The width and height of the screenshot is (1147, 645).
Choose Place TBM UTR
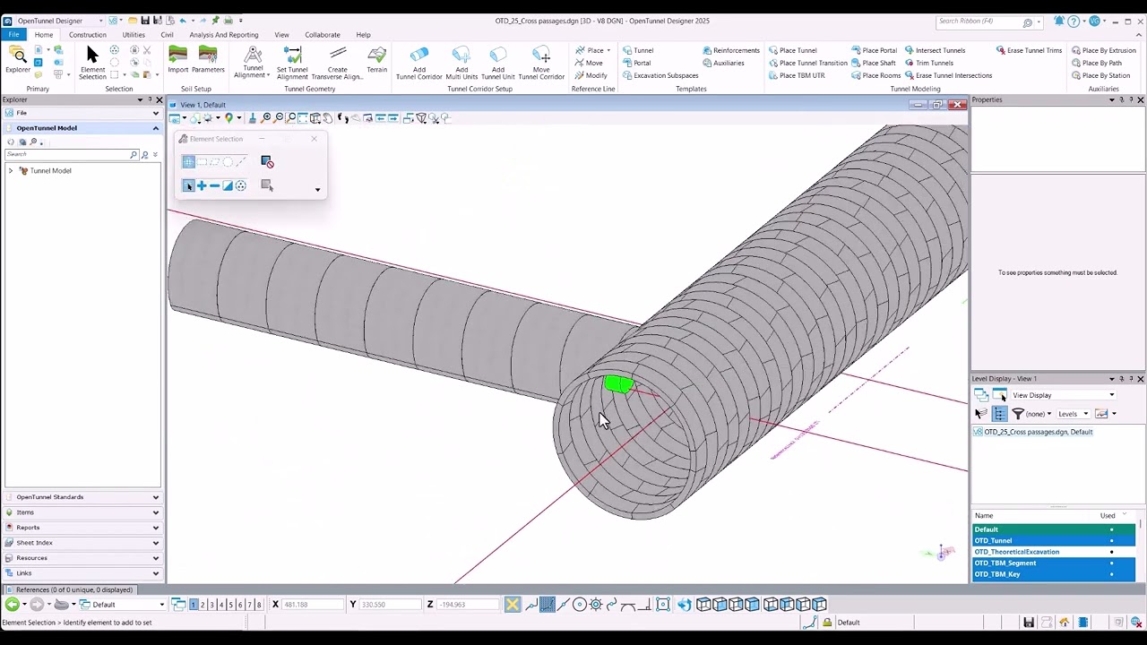click(797, 75)
